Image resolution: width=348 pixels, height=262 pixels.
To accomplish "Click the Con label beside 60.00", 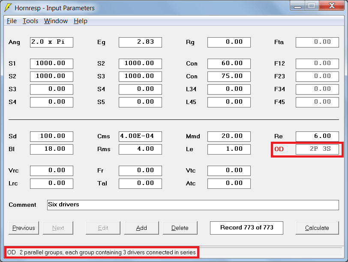I will 192,64.
